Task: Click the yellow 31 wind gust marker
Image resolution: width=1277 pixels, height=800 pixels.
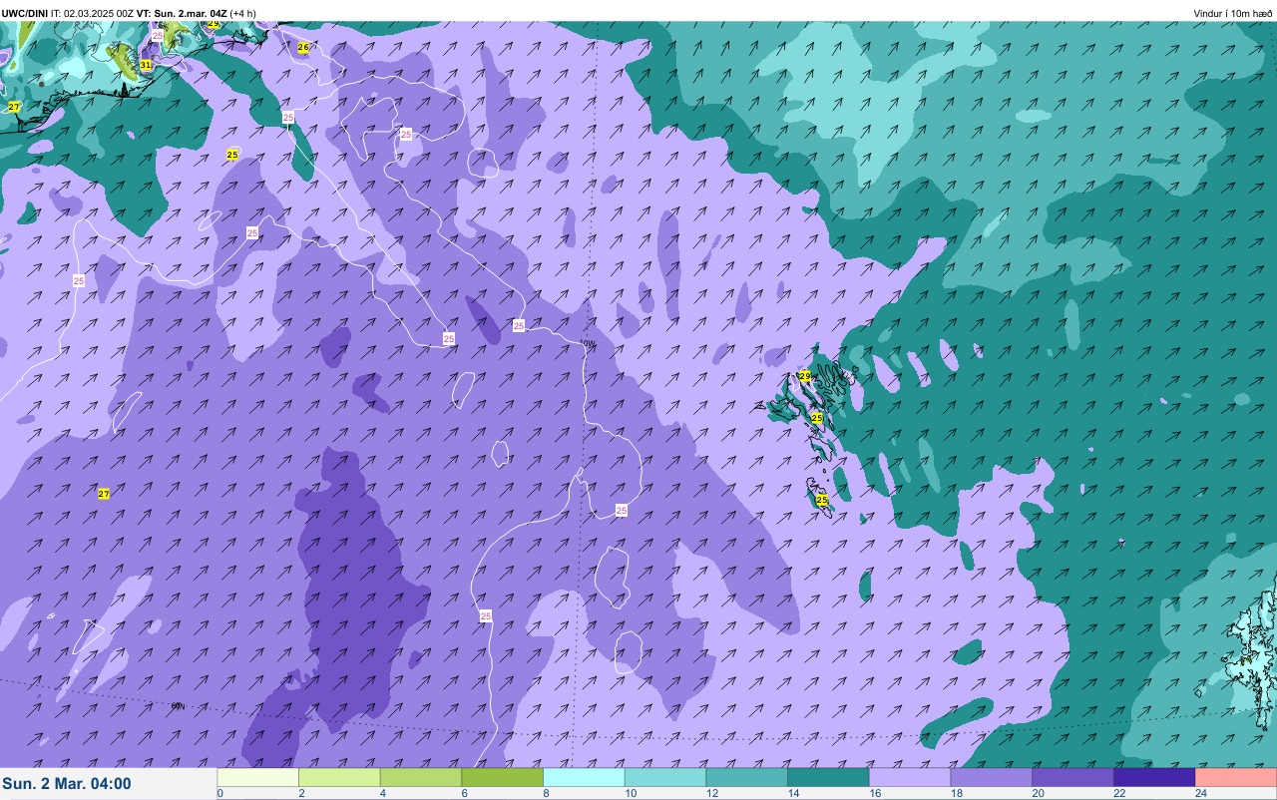Action: (146, 65)
